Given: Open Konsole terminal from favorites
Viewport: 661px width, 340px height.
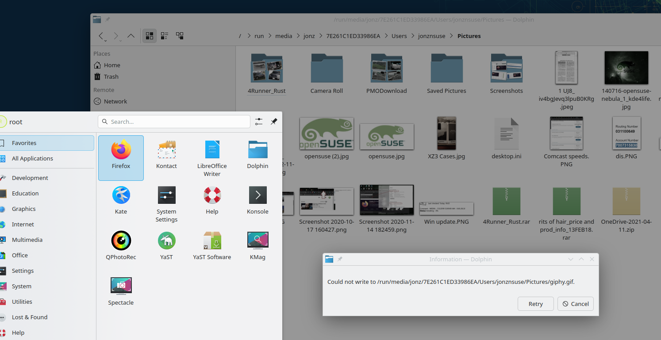Looking at the screenshot, I should [x=257, y=200].
